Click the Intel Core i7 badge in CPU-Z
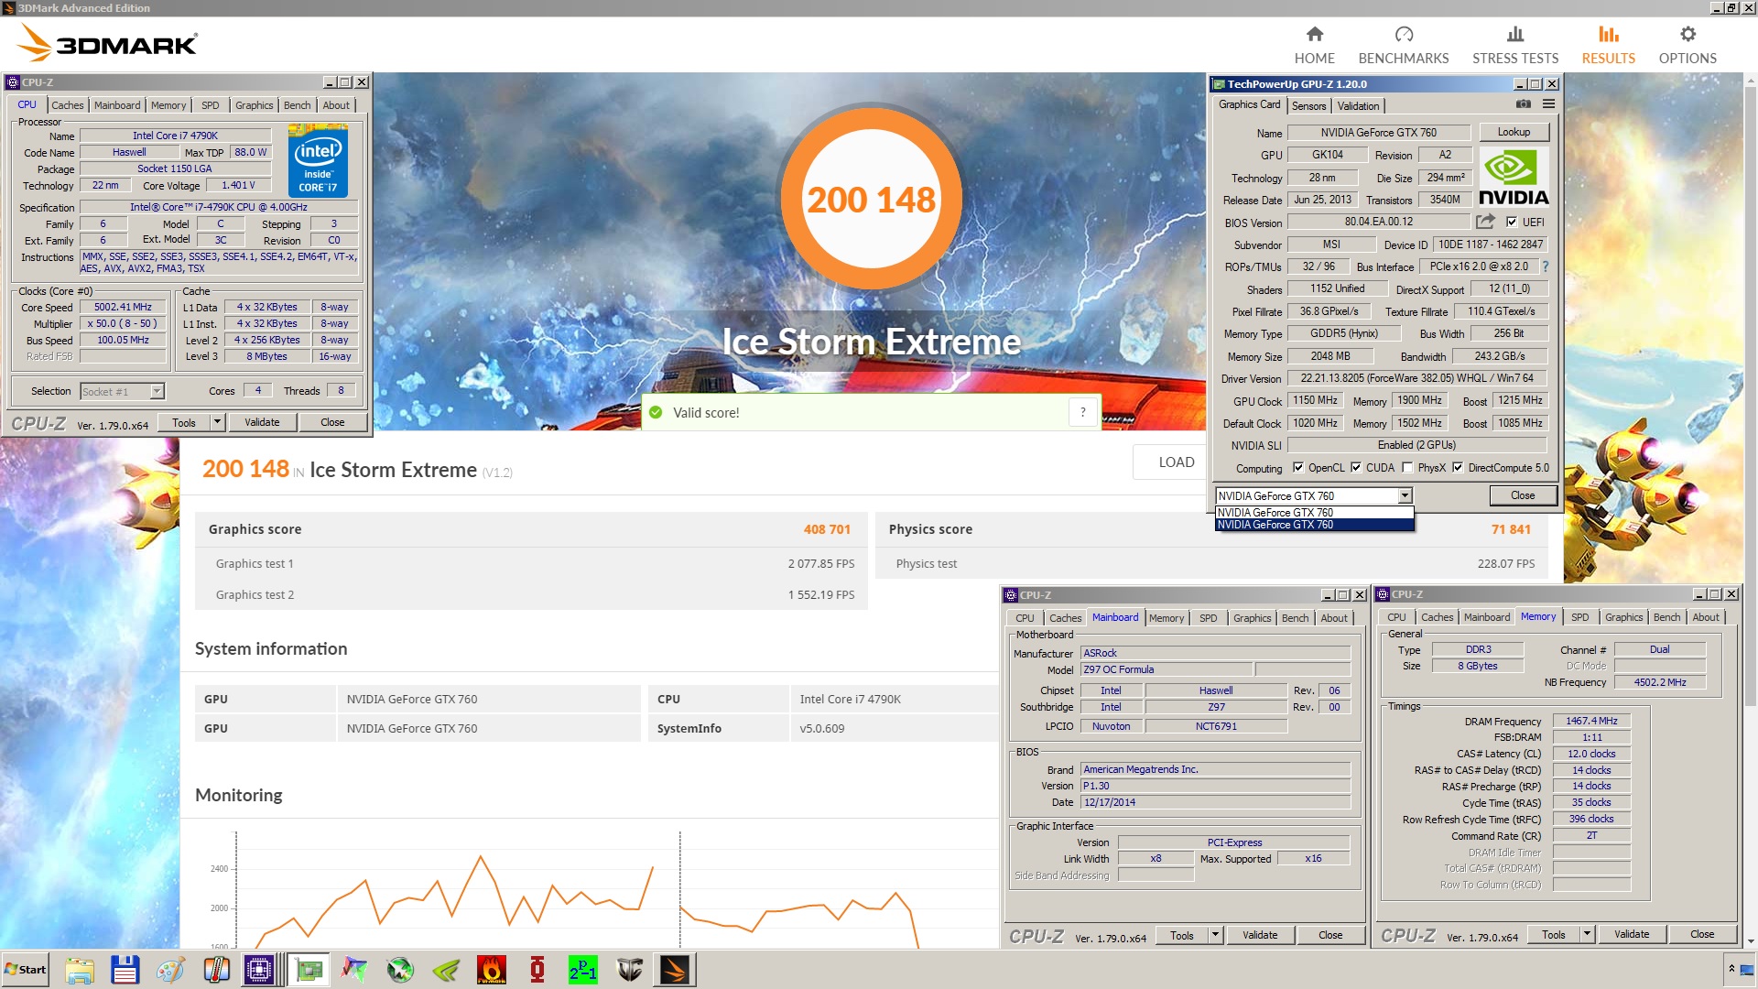Viewport: 1758px width, 989px height. pos(318,162)
